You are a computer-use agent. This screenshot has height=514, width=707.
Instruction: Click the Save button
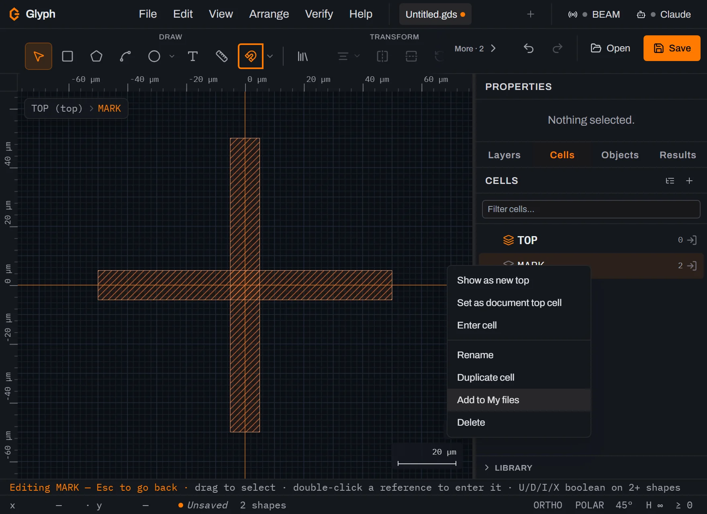(x=672, y=48)
